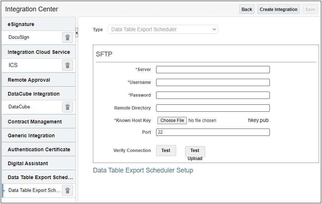The height and width of the screenshot is (204, 322).
Task: Click Choose File for Known Host Key
Action: coord(172,120)
